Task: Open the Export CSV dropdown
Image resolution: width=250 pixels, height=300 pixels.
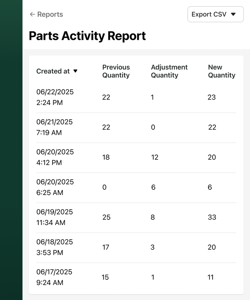Action: [216, 14]
